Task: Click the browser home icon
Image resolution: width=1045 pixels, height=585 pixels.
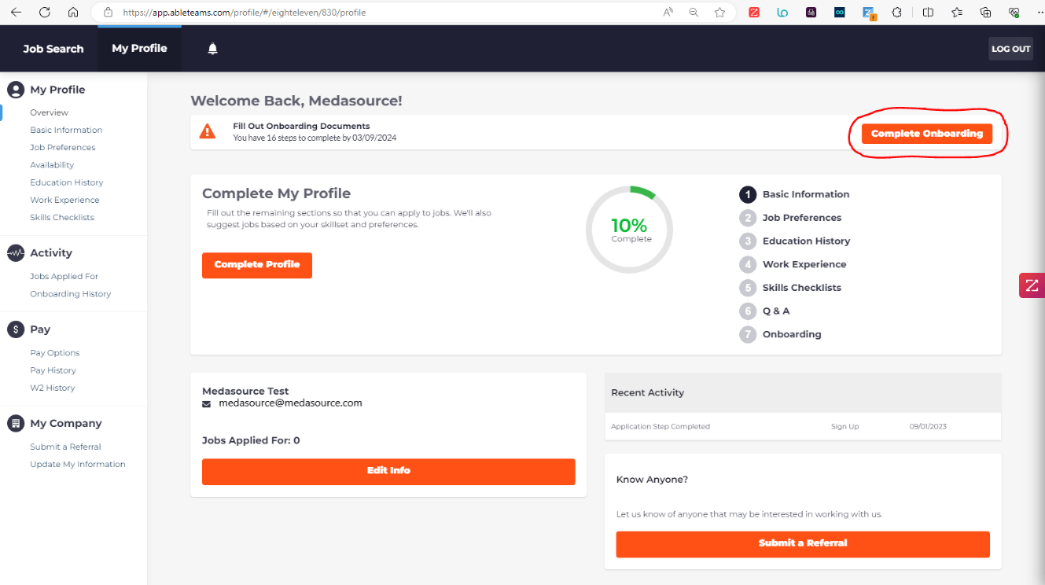Action: pos(73,13)
